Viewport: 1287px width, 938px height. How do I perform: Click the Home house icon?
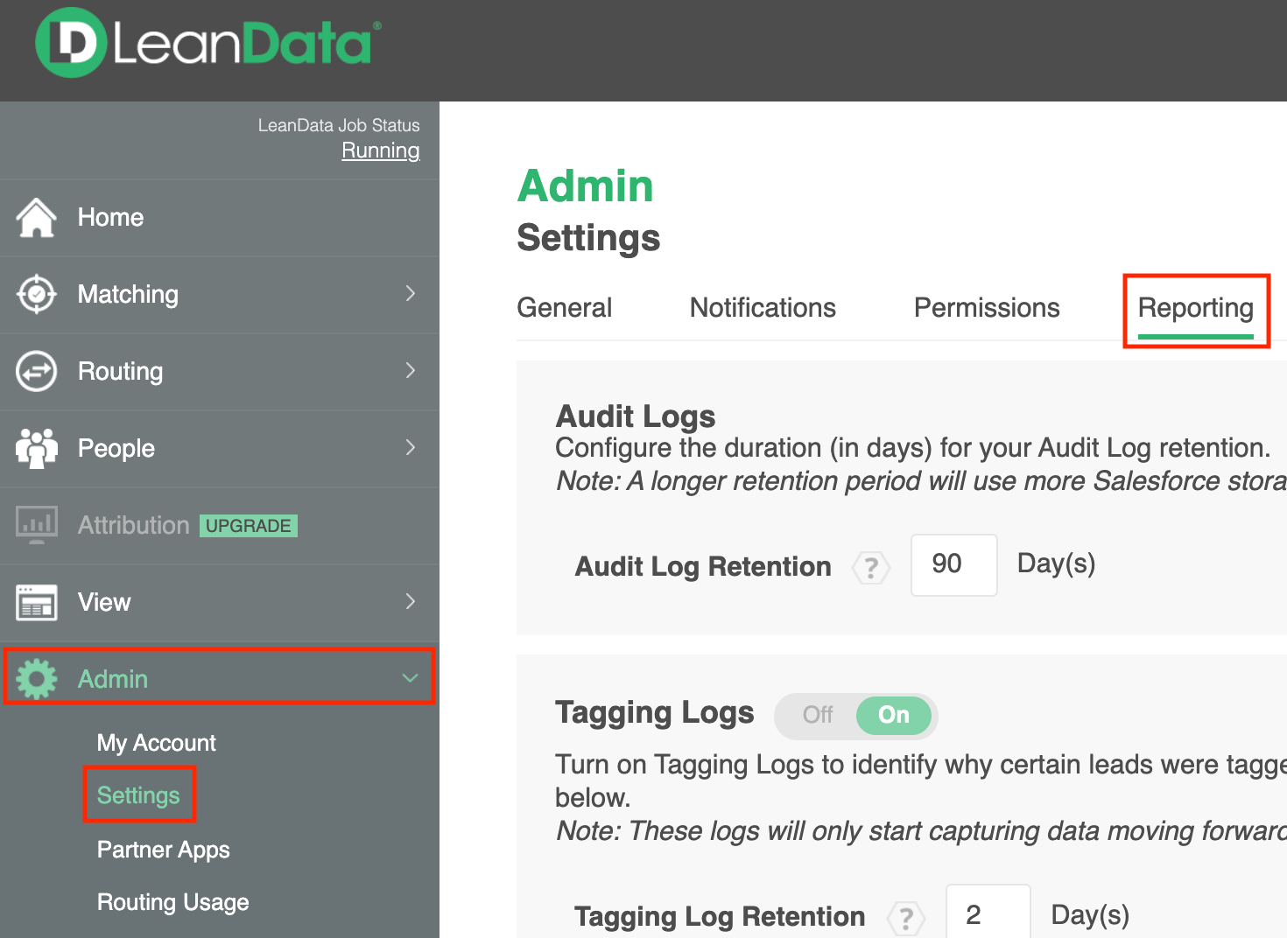tap(37, 218)
